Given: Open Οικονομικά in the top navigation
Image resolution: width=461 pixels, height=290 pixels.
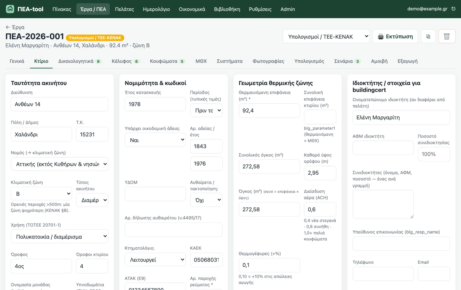Looking at the screenshot, I should pos(192,9).
